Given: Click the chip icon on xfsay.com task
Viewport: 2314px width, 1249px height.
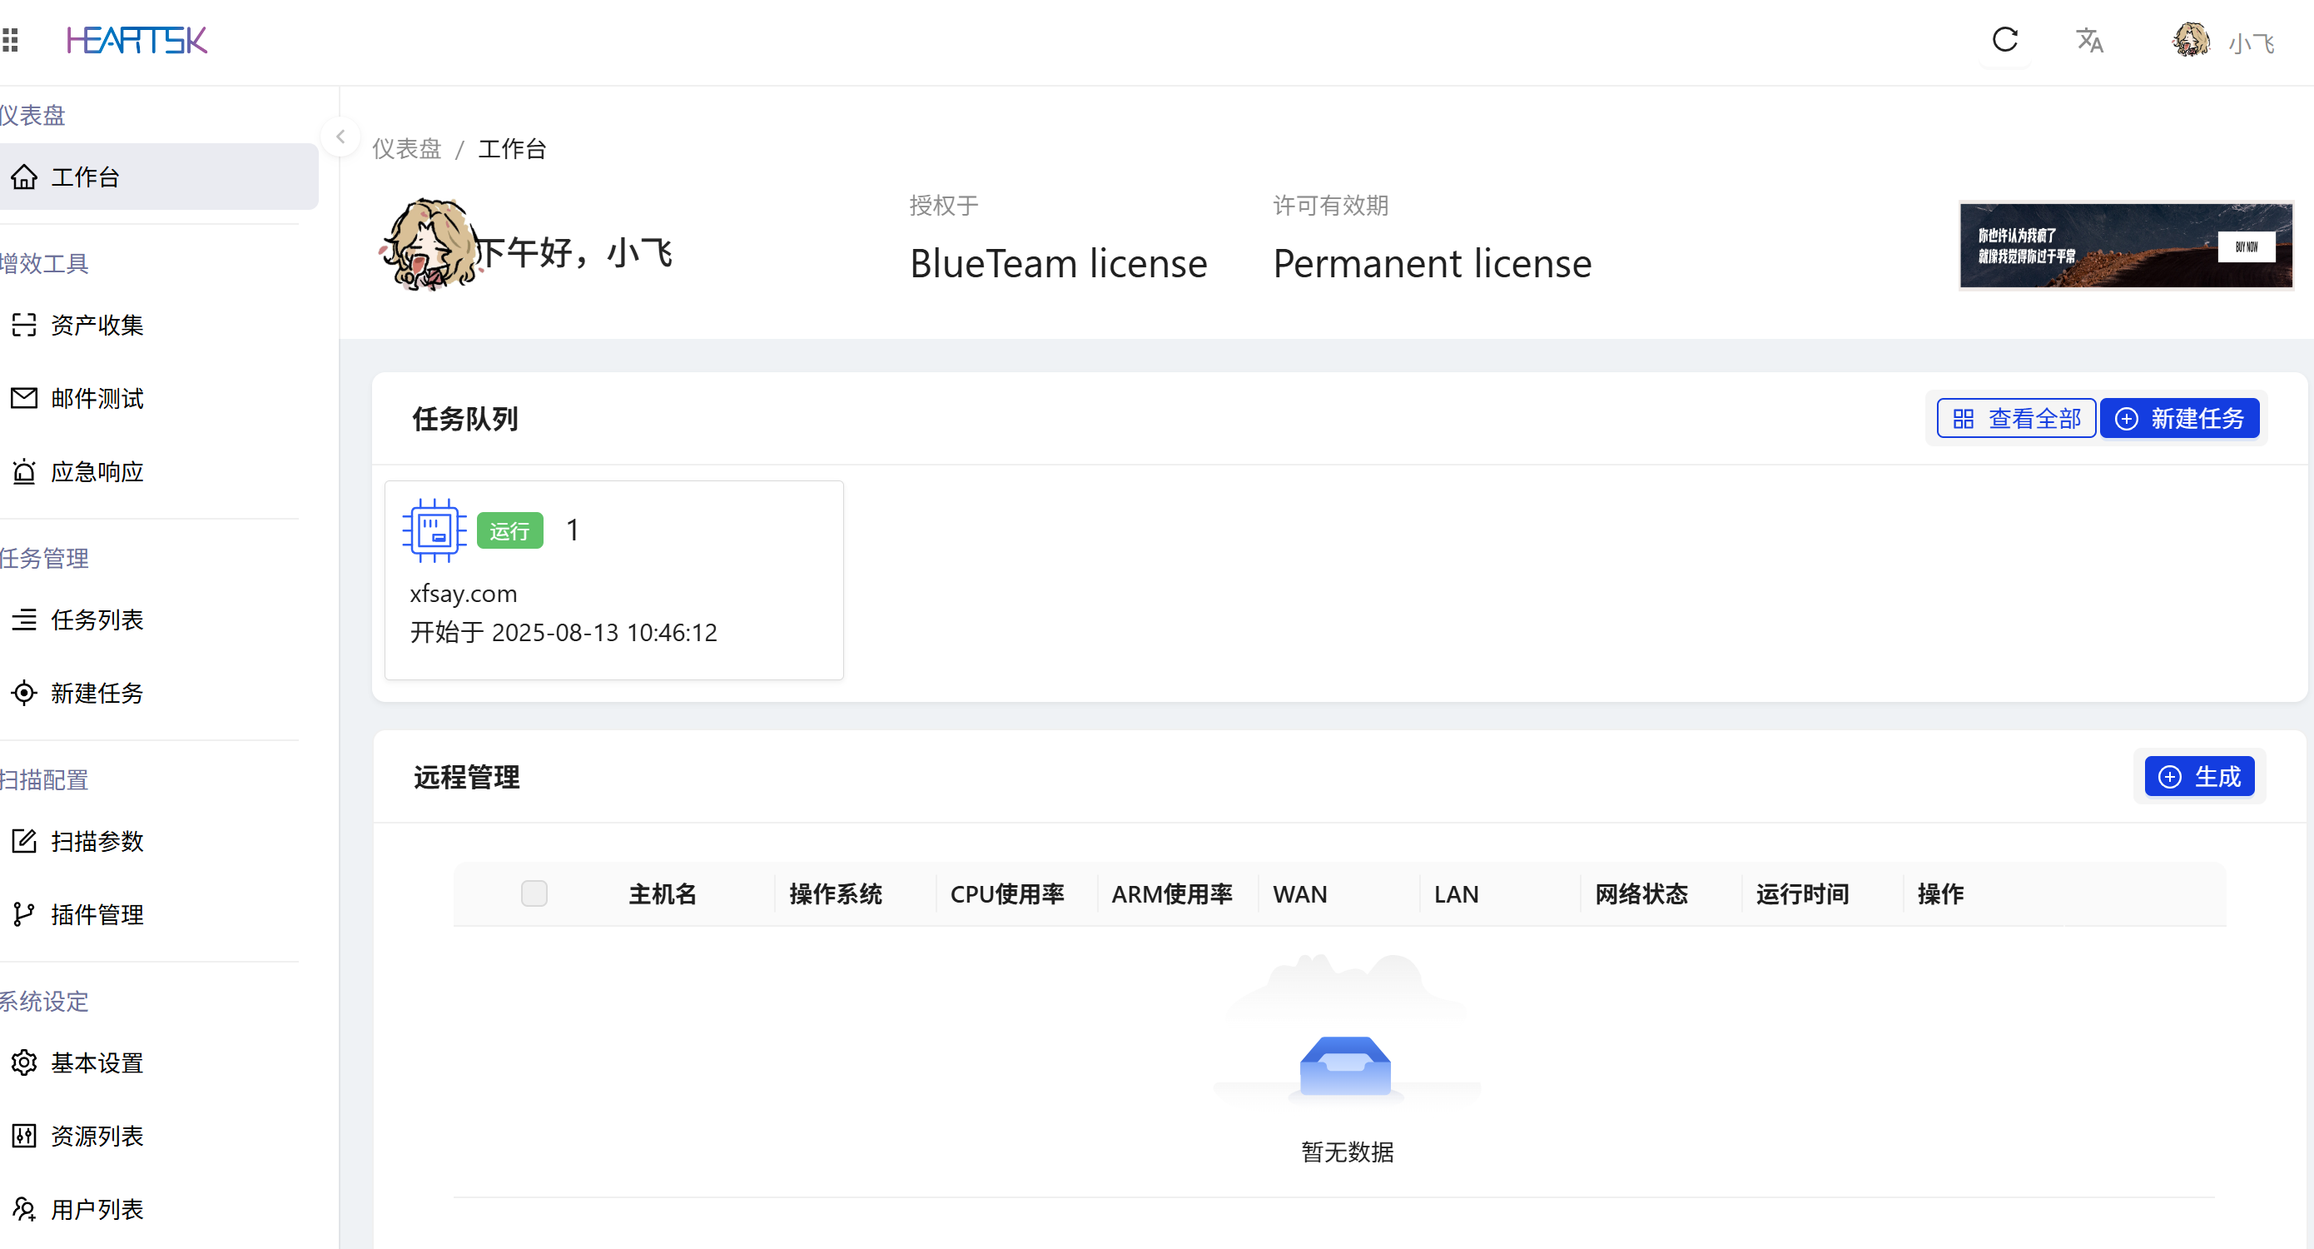Looking at the screenshot, I should point(434,530).
